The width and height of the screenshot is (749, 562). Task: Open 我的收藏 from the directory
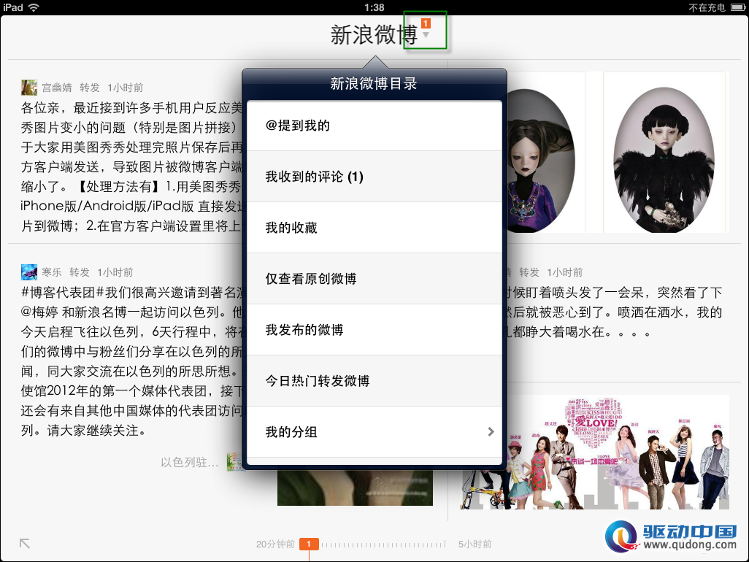[374, 228]
